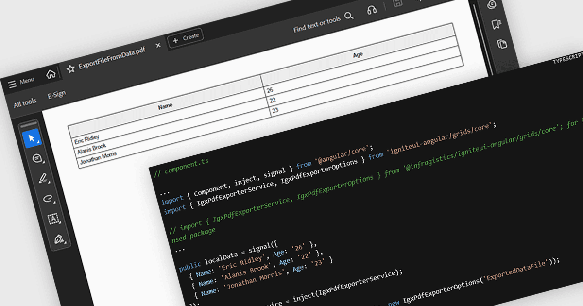Screen dimensions: 583x306
Task: Open the page thumbnails copy icon
Action: click(x=502, y=44)
